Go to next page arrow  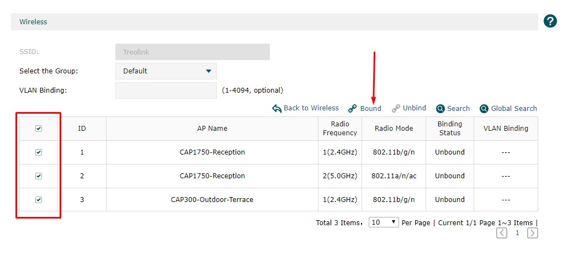click(x=532, y=233)
